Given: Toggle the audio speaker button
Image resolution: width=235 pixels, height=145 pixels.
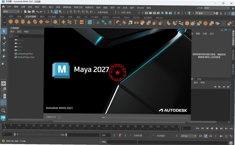Looking at the screenshot, I should coord(221,136).
